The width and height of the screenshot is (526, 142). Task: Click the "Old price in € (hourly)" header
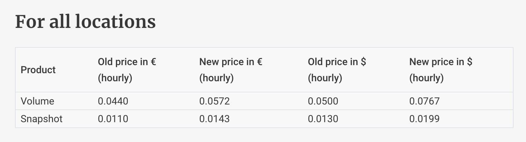tap(127, 70)
